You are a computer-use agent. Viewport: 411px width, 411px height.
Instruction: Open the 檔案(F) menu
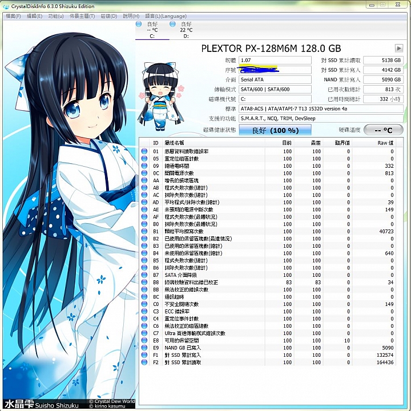tap(13, 16)
